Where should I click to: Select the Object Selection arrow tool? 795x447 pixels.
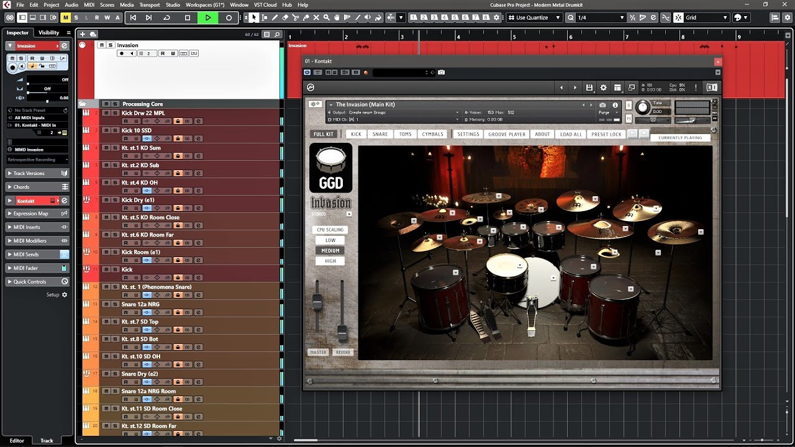click(x=254, y=17)
